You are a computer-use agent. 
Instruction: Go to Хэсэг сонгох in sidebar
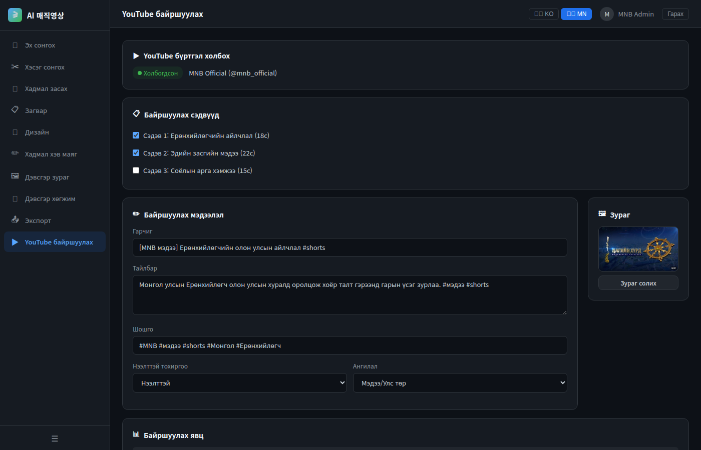click(x=55, y=67)
